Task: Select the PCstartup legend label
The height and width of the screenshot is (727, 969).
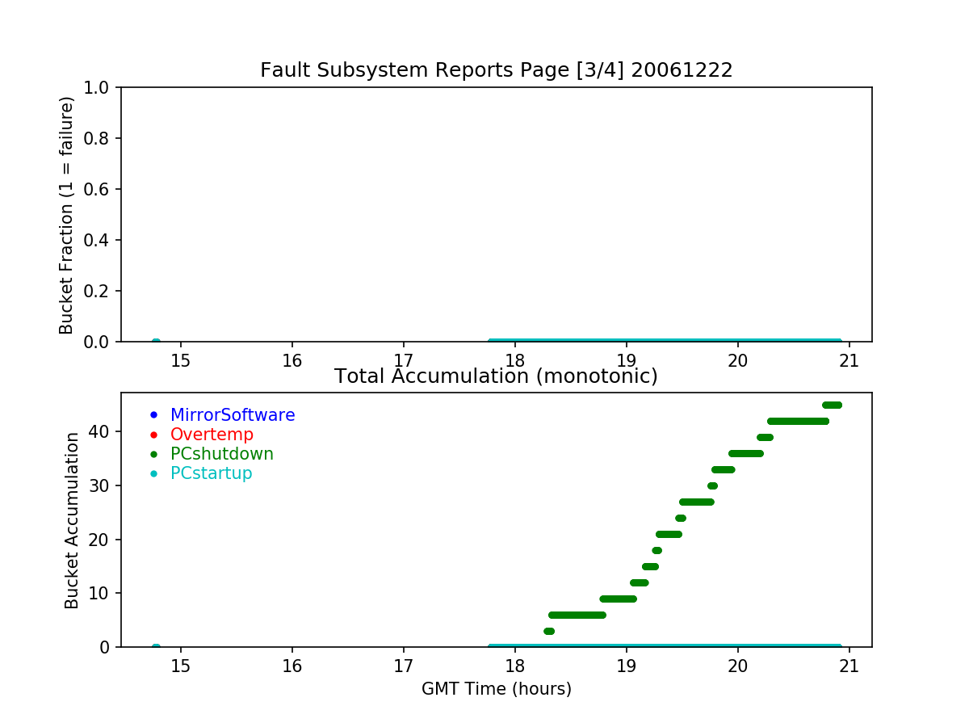Action: [x=212, y=473]
